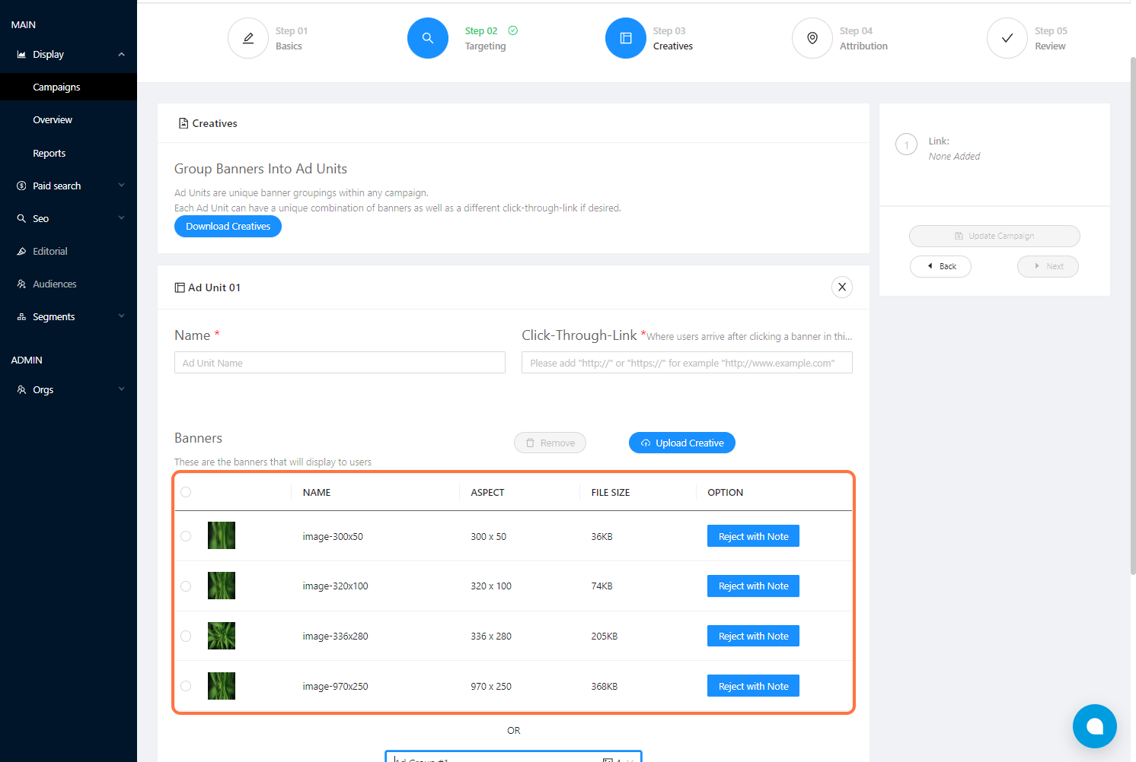This screenshot has width=1136, height=762.
Task: Click the Step 05 Review checkmark icon
Action: 1007,38
